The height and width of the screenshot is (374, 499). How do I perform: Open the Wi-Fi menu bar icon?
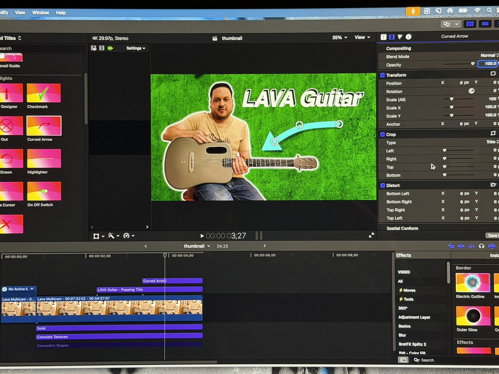coord(477,10)
